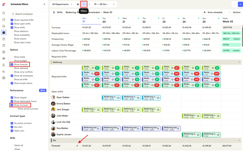Select the Tue 20 day column header
The height and width of the screenshot is (151, 243).
click(111, 20)
